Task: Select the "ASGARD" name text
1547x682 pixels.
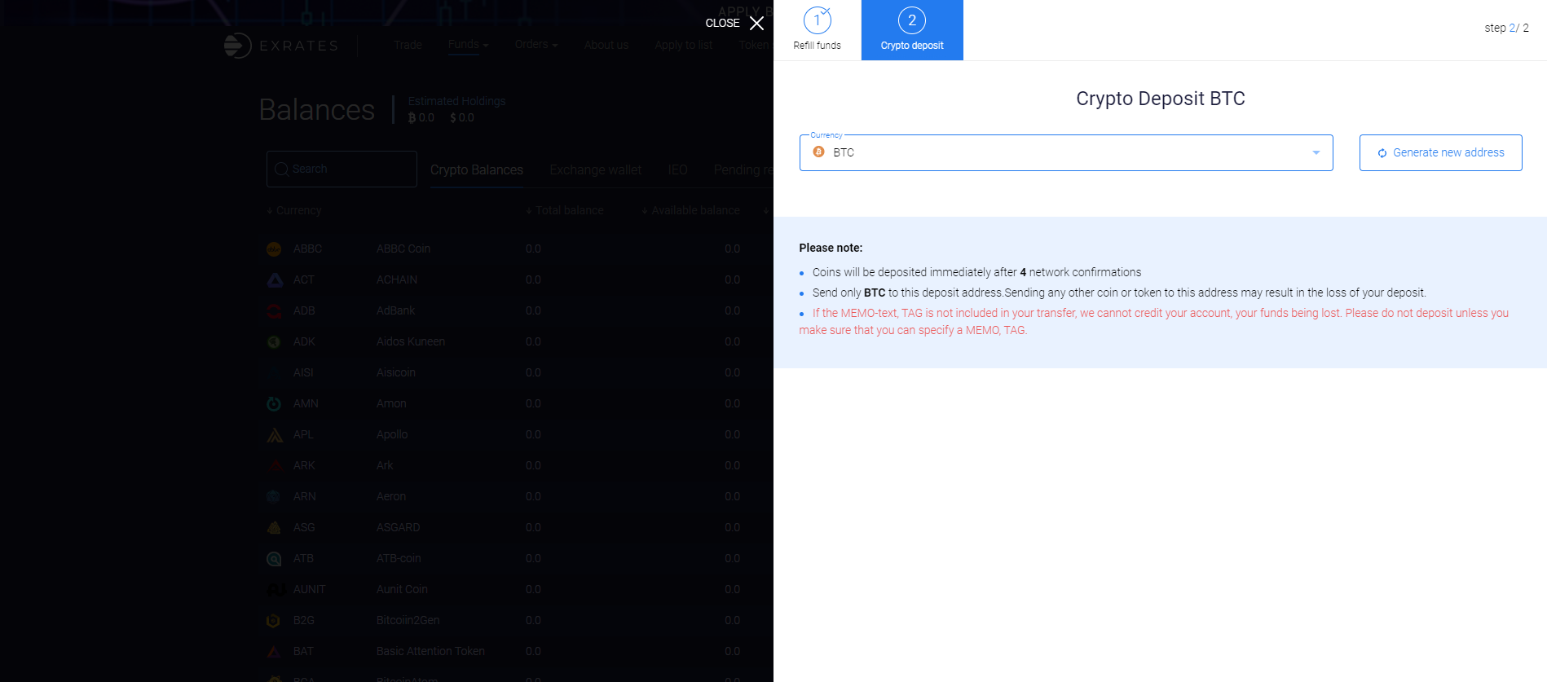Action: pyautogui.click(x=399, y=527)
